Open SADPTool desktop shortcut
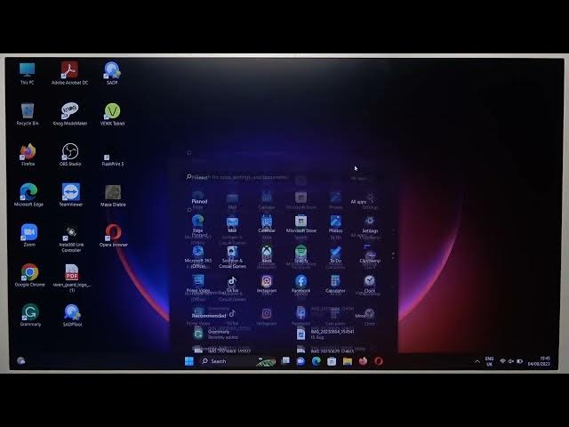The image size is (569, 427). click(72, 315)
